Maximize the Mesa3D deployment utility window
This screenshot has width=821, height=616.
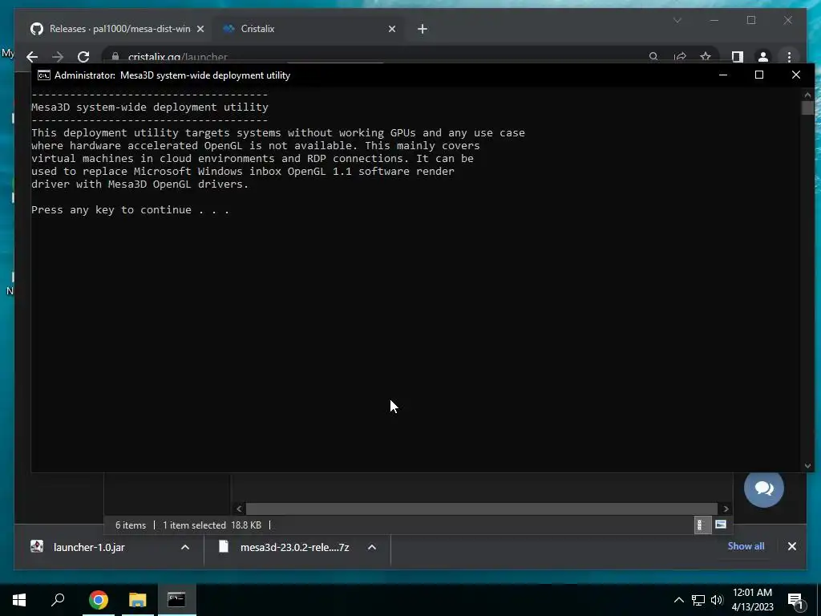759,75
